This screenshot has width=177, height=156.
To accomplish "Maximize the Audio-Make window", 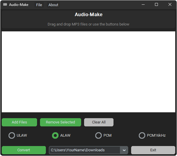I will [156, 4].
